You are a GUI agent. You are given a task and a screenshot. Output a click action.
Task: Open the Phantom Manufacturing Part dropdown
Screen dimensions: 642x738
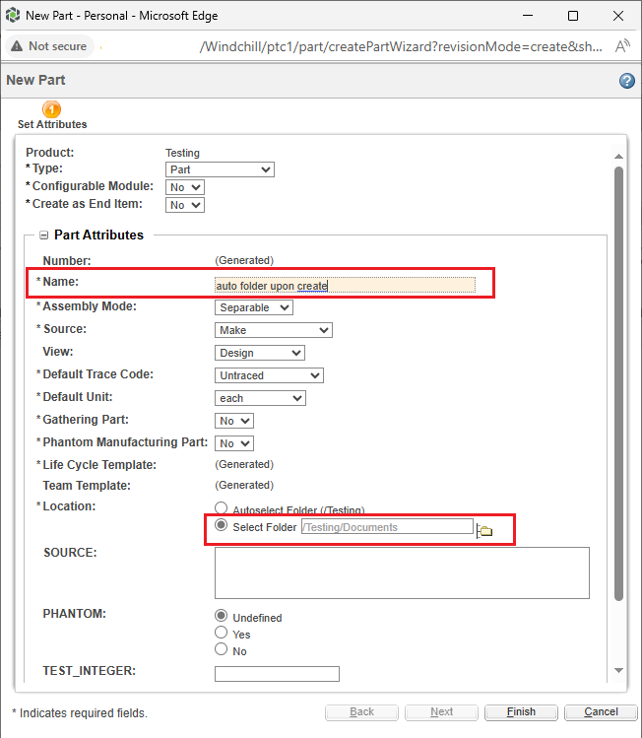(234, 443)
